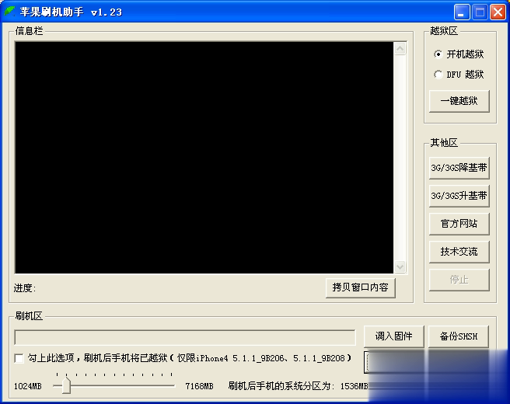The width and height of the screenshot is (510, 404).
Task: Click the green leaf app icon in title bar
Action: 10,12
